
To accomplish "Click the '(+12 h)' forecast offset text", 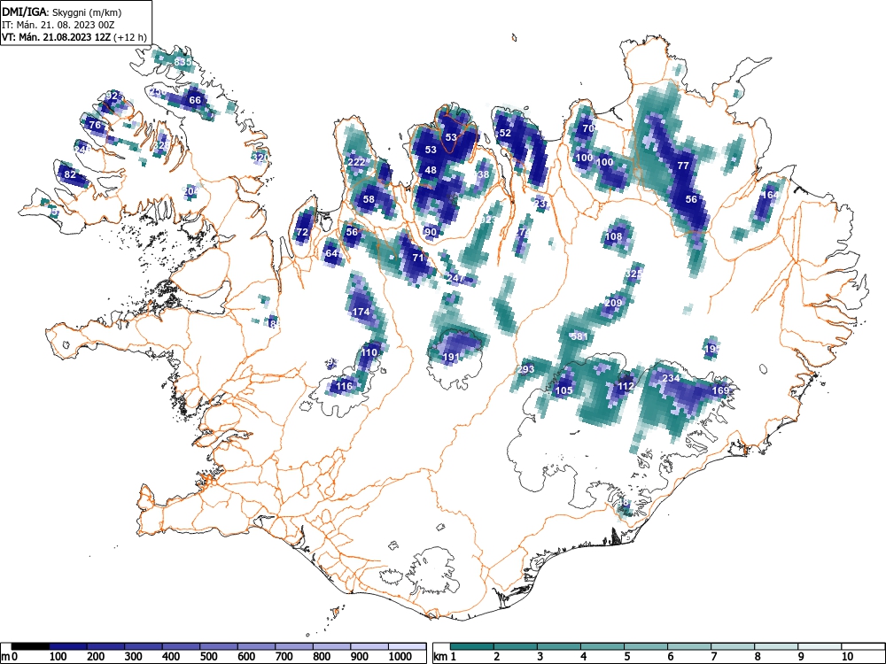I will (130, 38).
